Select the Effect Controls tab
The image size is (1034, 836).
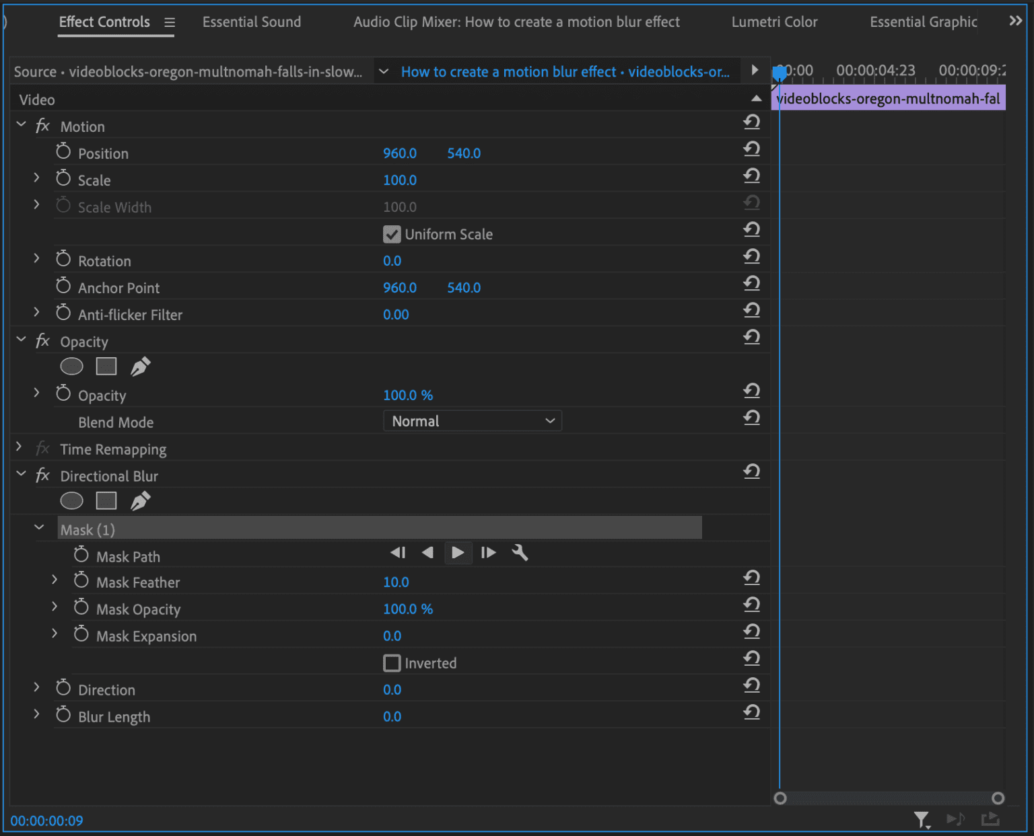point(104,22)
